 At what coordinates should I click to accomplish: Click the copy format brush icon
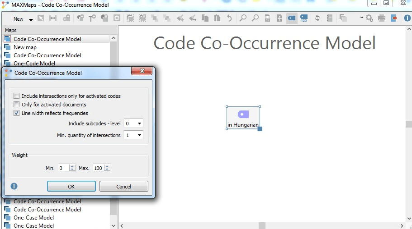coord(180,18)
